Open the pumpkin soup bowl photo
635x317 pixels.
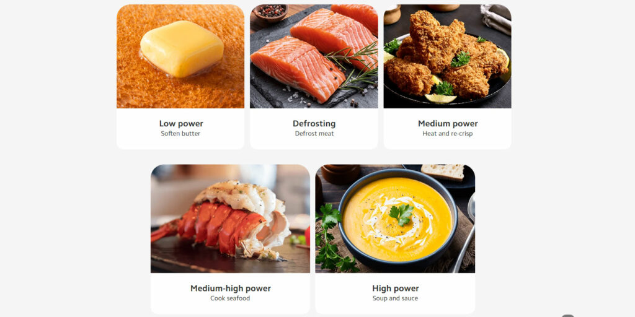point(395,219)
